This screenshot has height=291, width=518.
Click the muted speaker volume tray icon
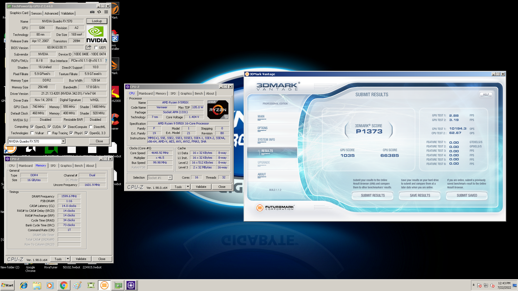492,285
